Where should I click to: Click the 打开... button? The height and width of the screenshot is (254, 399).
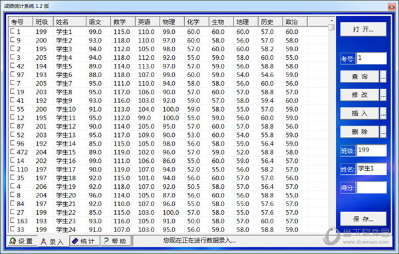[363, 29]
